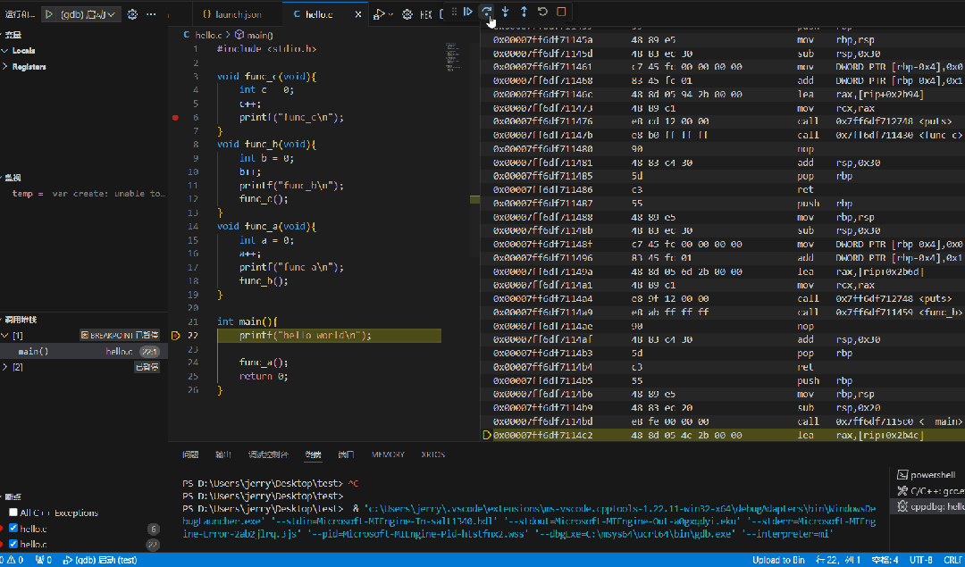Open the (gdb) launch configuration dropdown
This screenshot has width=965, height=567.
pyautogui.click(x=88, y=14)
